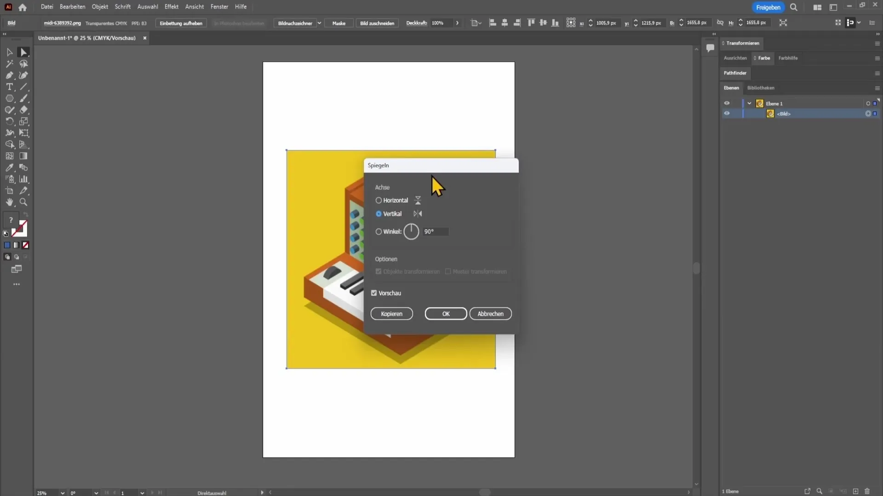
Task: Select the Direct Selection tool
Action: [23, 52]
